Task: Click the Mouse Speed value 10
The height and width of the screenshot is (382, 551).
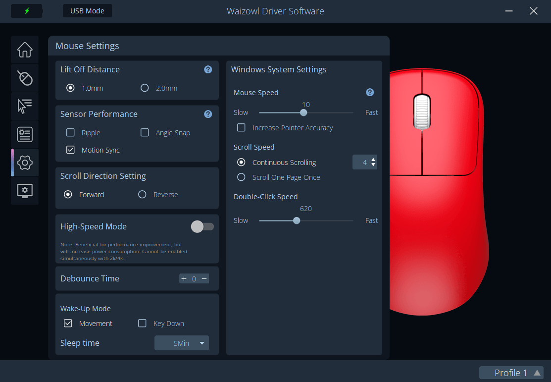Action: [306, 105]
